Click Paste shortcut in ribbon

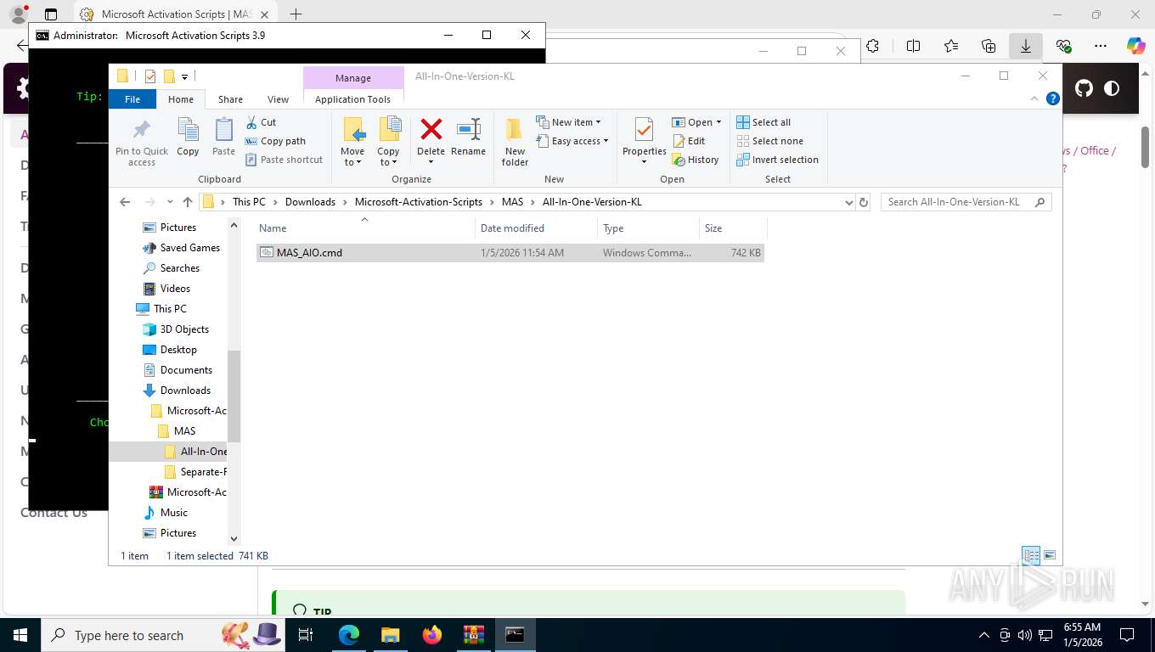point(284,160)
